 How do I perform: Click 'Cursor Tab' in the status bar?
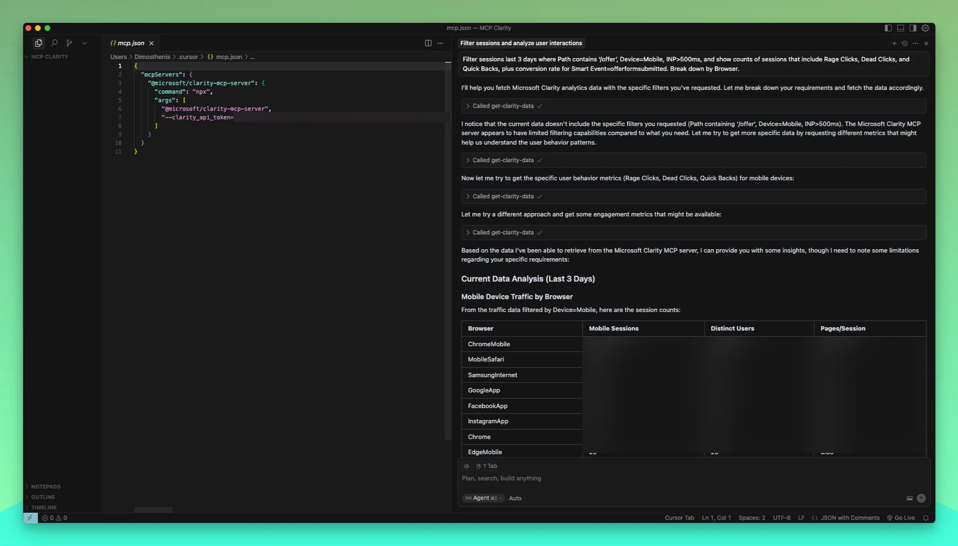coord(679,518)
